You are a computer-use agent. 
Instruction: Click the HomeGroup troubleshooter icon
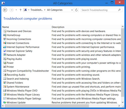tap(5, 35)
